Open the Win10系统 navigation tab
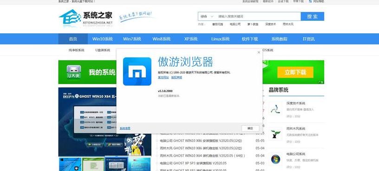 (103, 39)
